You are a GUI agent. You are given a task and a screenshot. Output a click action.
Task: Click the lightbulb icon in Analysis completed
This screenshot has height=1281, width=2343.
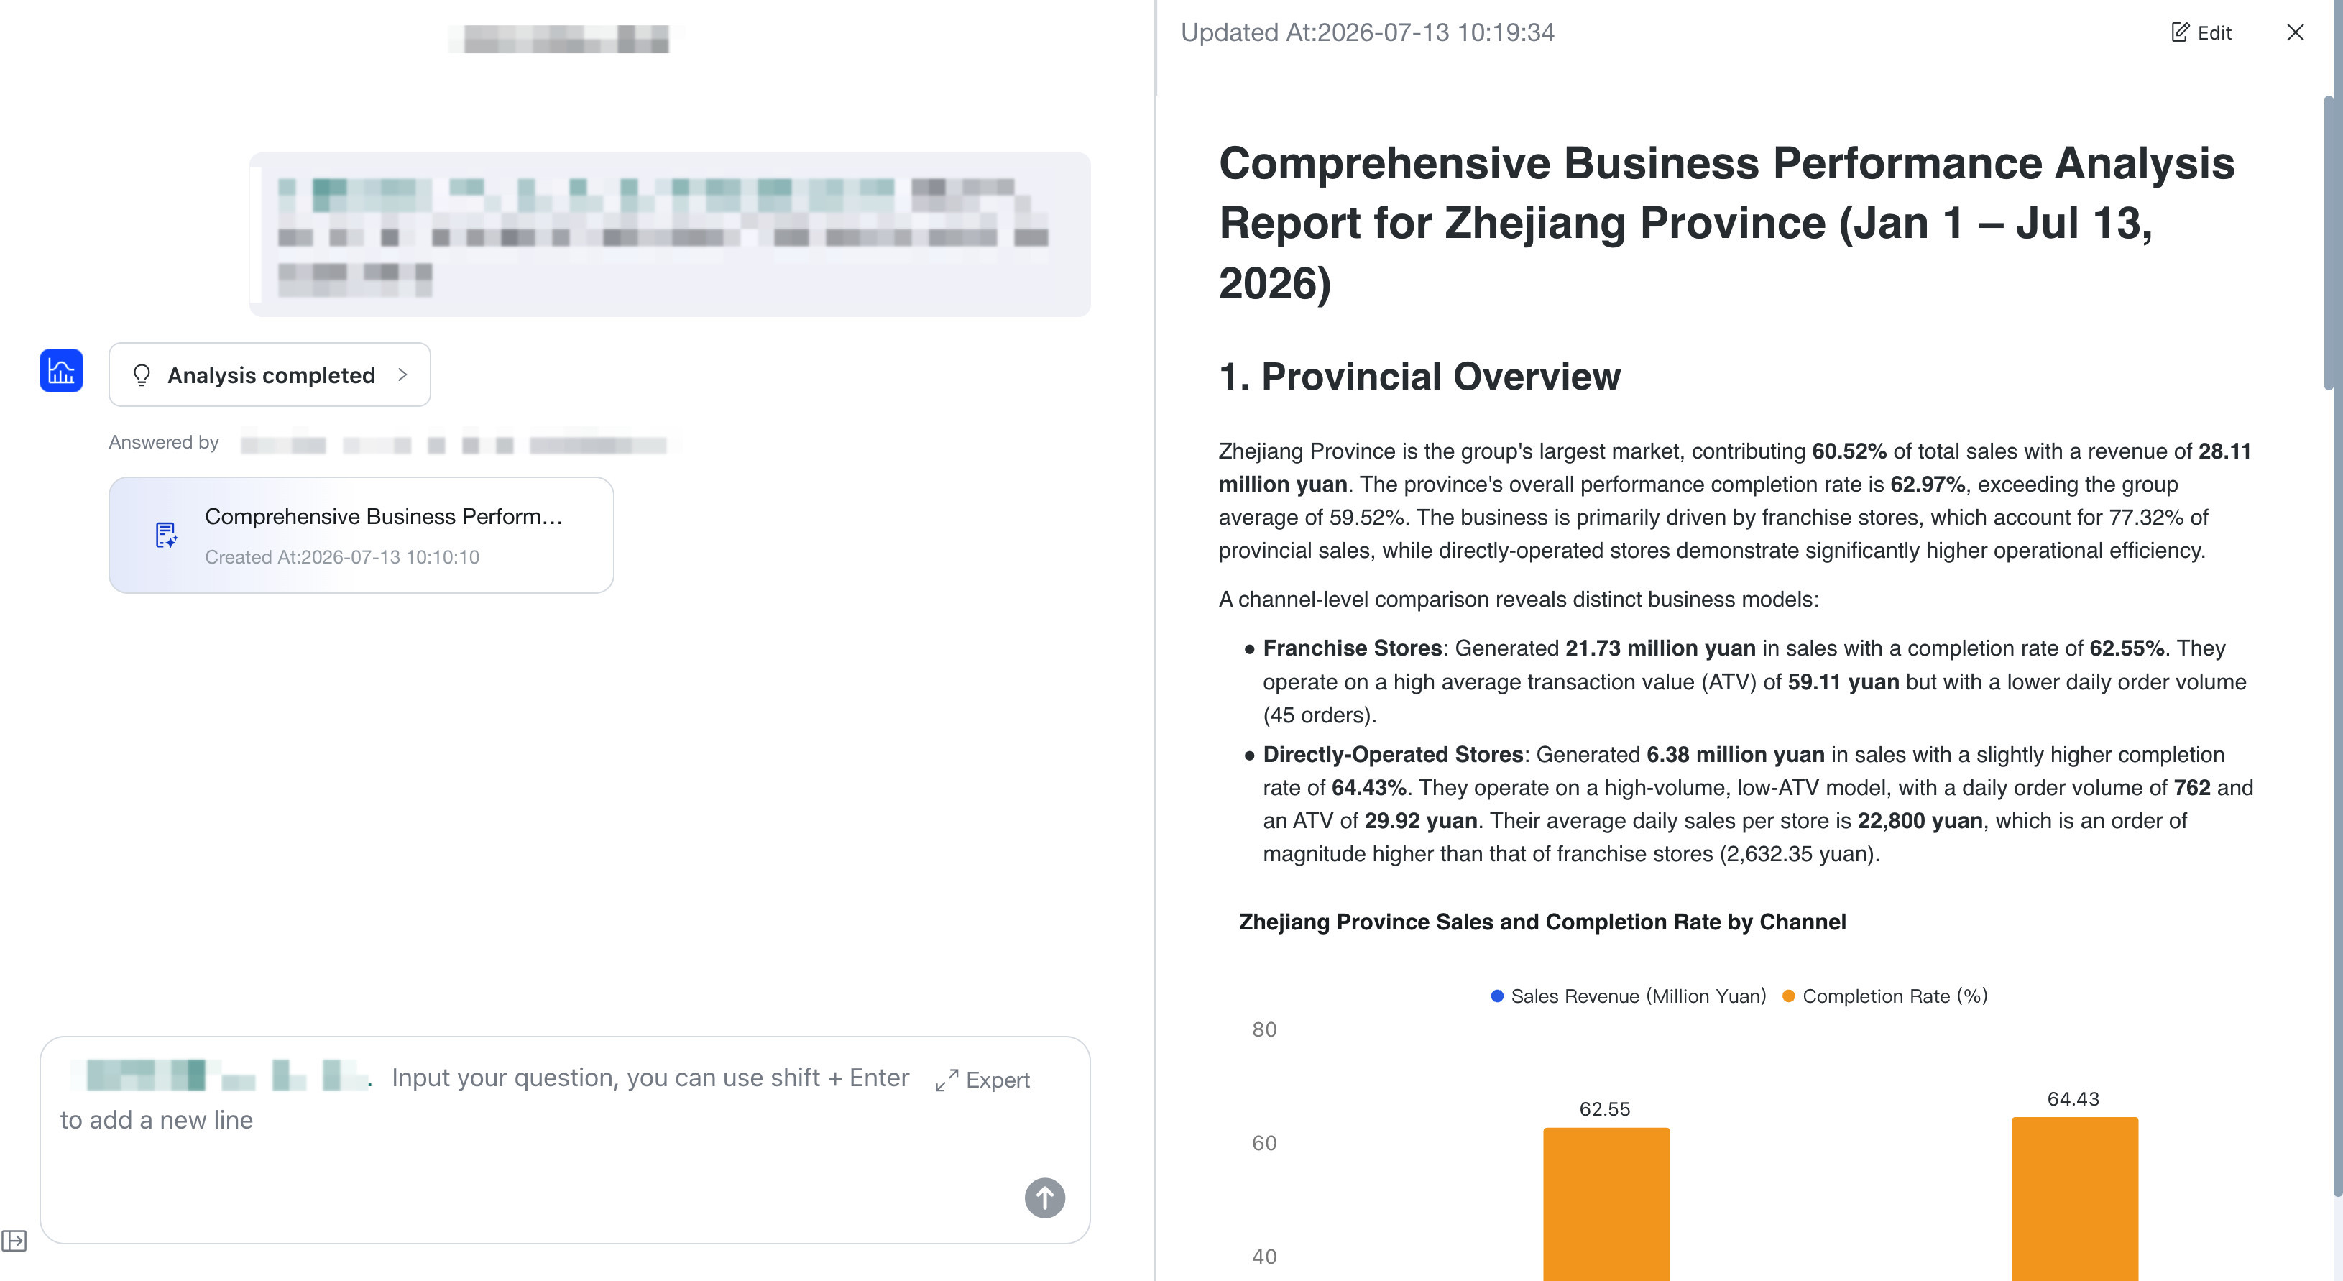point(142,375)
